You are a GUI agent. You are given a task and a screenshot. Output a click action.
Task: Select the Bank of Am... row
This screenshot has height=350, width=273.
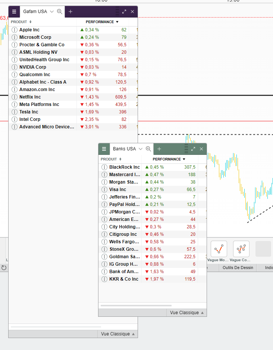tap(153, 272)
